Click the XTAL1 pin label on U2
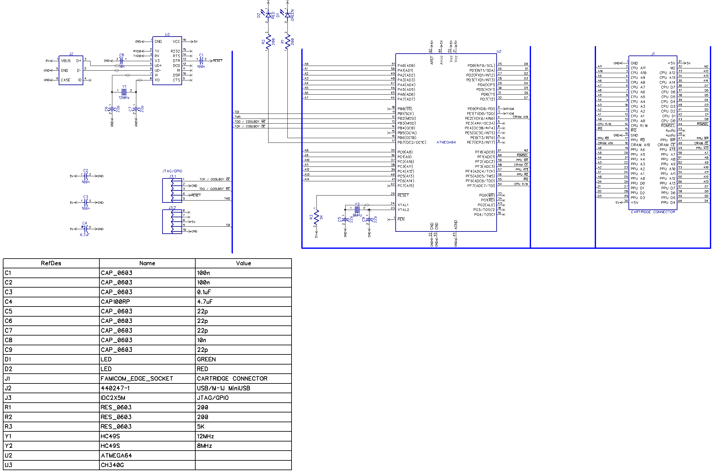Image resolution: width=714 pixels, height=473 pixels. [403, 205]
